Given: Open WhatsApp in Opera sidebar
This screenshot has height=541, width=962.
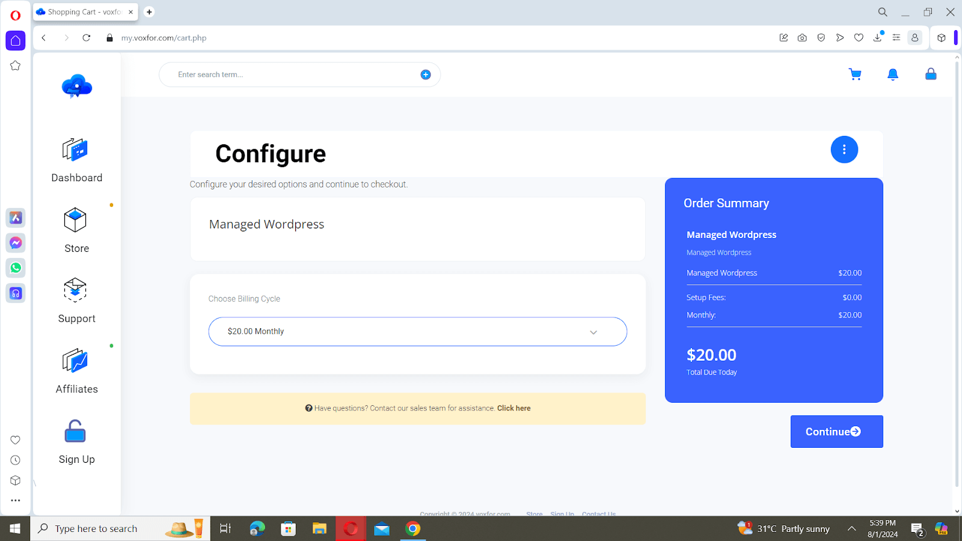Looking at the screenshot, I should (x=15, y=268).
